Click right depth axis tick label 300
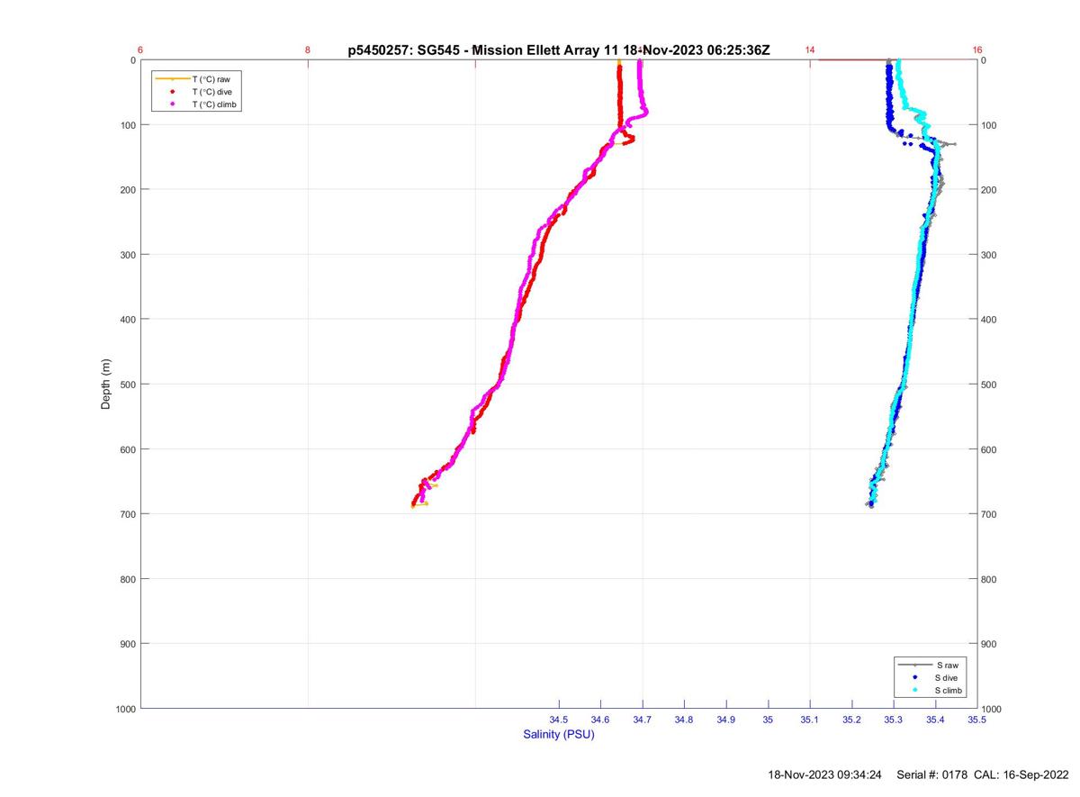The image size is (1080, 797). 990,255
